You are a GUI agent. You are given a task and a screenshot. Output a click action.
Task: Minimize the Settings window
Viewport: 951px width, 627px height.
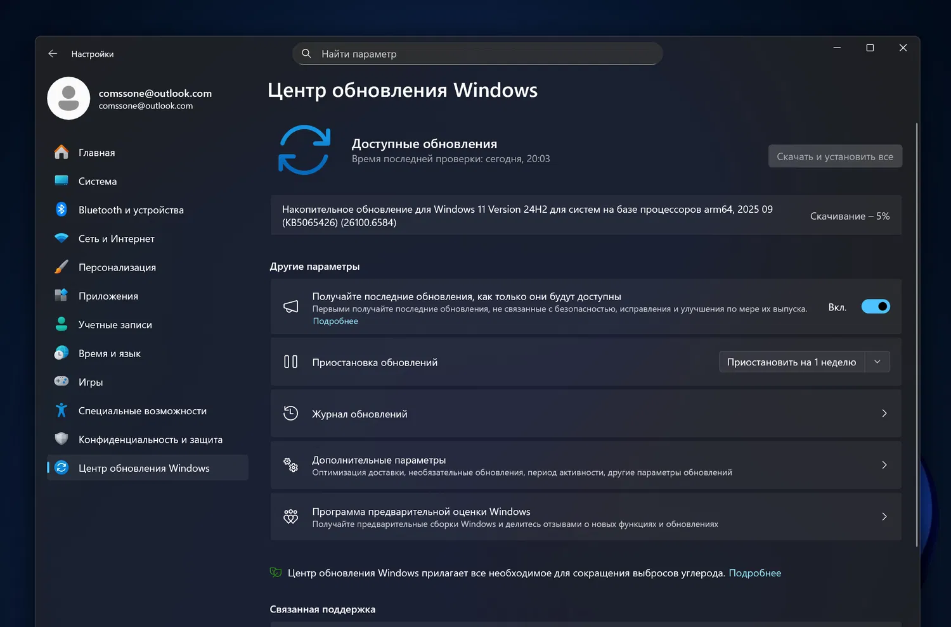point(837,47)
